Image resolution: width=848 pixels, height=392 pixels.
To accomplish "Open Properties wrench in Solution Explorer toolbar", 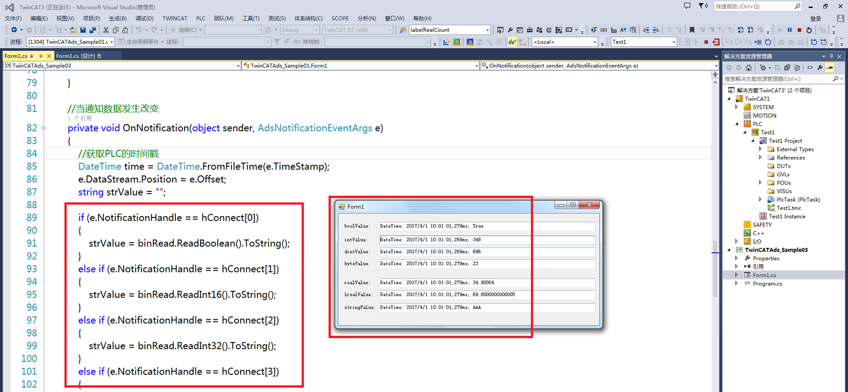I will (820, 68).
